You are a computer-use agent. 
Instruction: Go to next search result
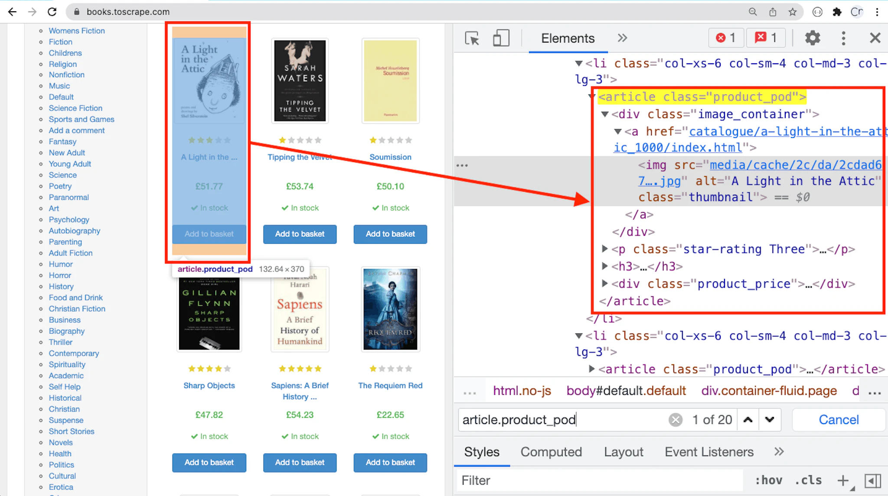click(x=770, y=420)
